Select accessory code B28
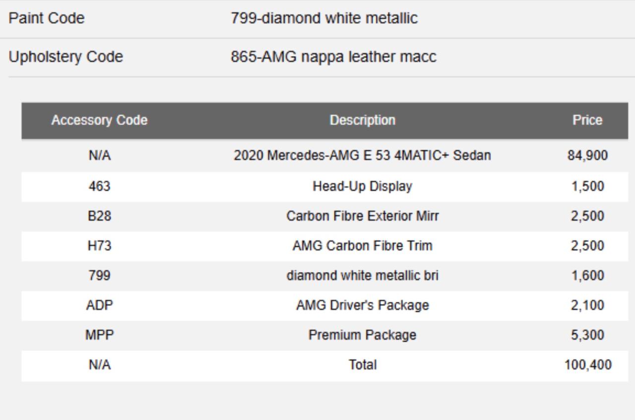Screen dimensions: 635x420 [99, 216]
